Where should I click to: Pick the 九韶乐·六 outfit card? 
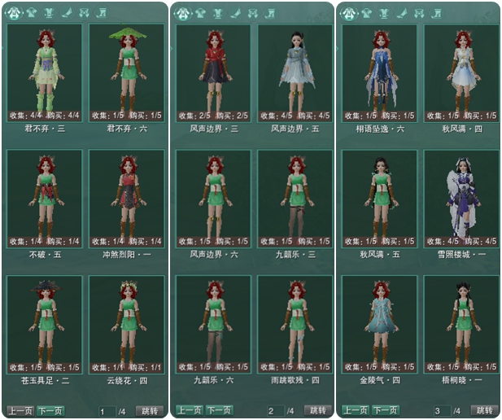point(213,324)
